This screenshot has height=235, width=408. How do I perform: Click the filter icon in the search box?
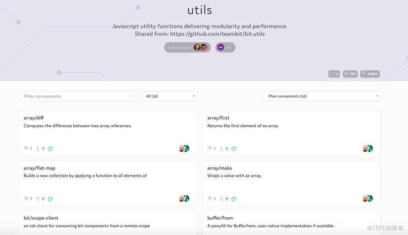pos(132,96)
